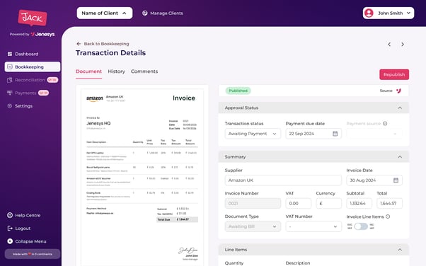Viewport: 426px width, 266px height.
Task: Open Payments from the sidebar
Action: (25, 93)
